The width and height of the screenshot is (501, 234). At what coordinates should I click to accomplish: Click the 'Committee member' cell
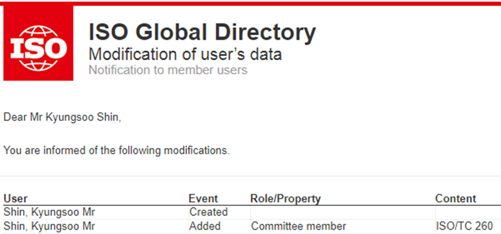298,227
